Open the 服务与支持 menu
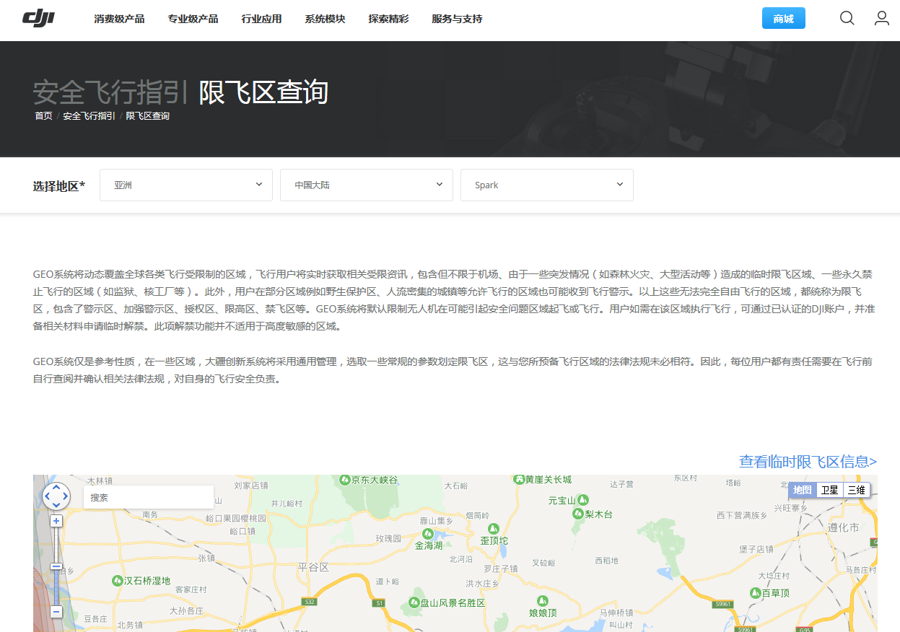The width and height of the screenshot is (900, 632). pos(456,19)
